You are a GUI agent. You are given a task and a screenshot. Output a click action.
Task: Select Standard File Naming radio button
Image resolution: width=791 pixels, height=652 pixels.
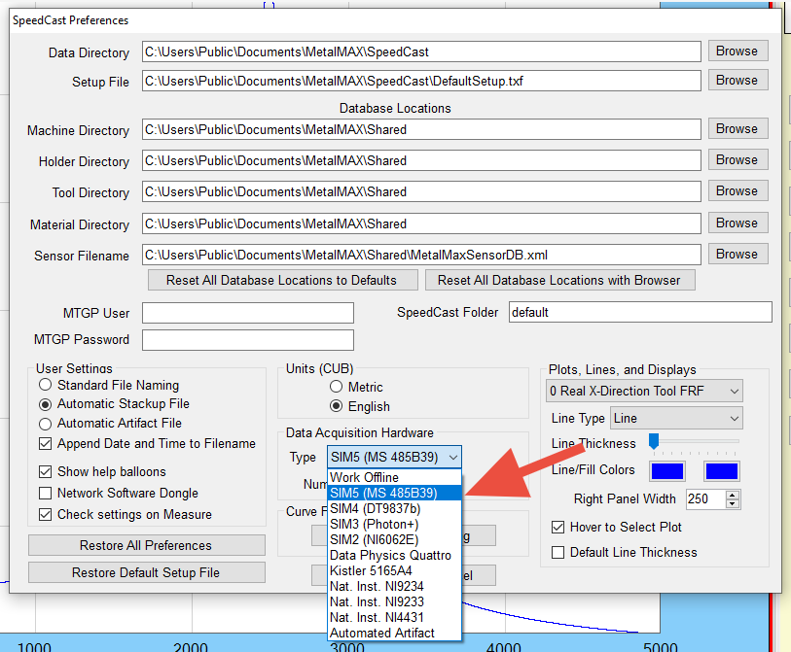(46, 385)
